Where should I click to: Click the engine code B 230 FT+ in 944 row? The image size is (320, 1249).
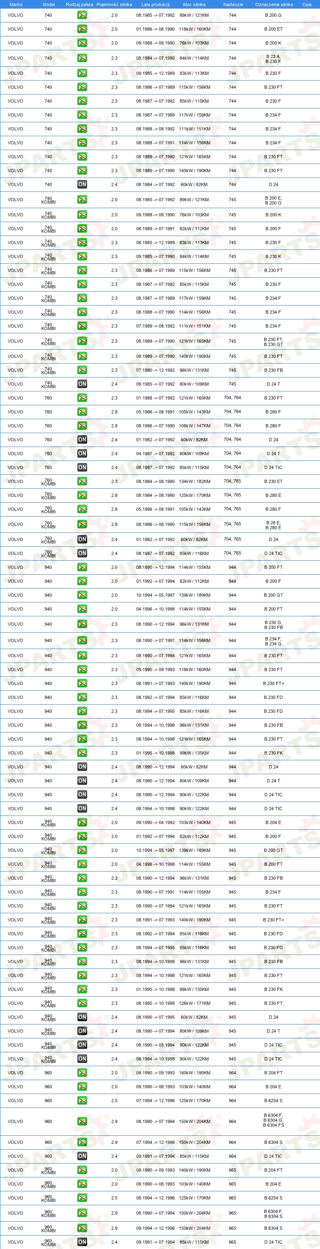pos(273,684)
